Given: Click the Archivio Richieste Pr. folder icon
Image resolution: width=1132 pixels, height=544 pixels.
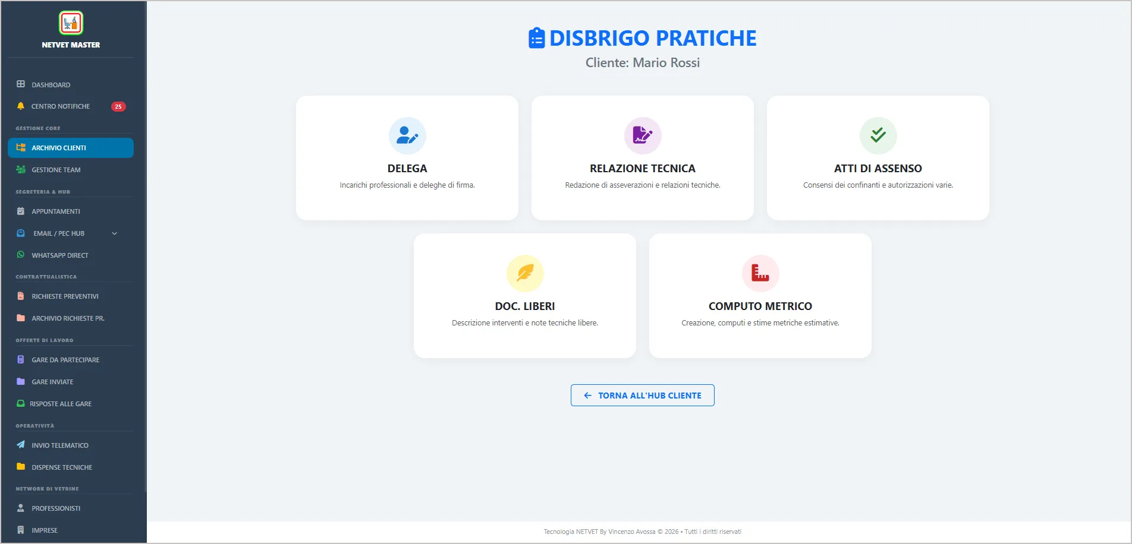Looking at the screenshot, I should (21, 318).
